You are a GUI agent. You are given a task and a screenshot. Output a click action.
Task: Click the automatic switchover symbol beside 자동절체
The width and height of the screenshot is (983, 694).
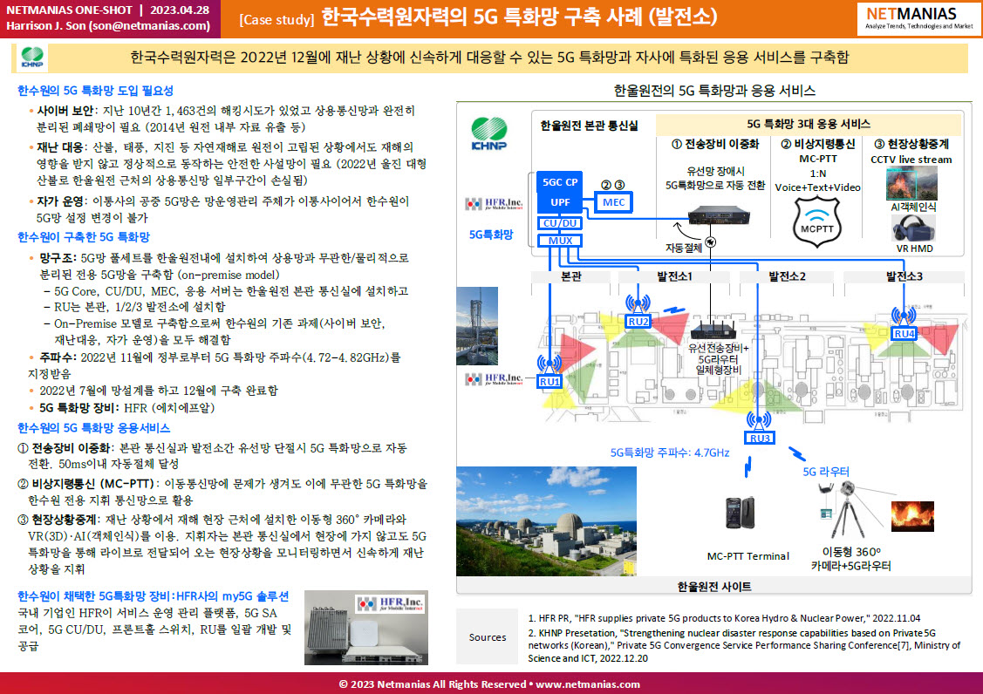[x=710, y=242]
